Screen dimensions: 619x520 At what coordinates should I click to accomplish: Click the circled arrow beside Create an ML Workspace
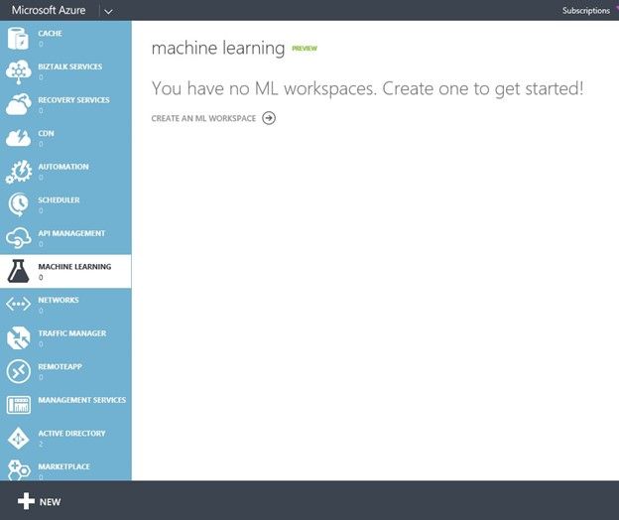(269, 118)
